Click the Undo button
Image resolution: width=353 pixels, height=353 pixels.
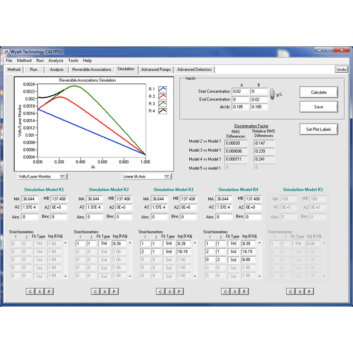pyautogui.click(x=341, y=69)
